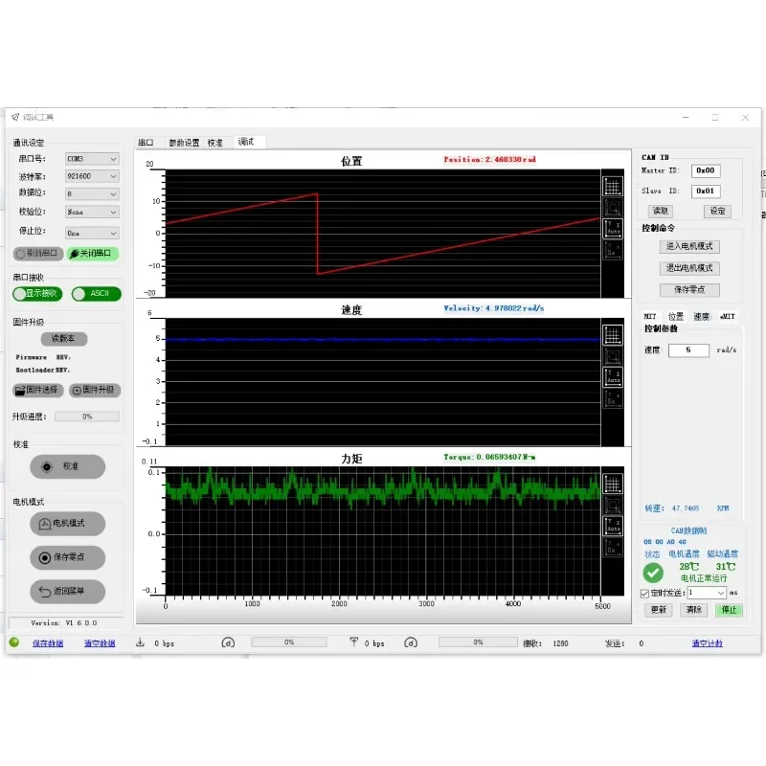Enable Y auto-scale in the 位置 position chart

(x=613, y=228)
